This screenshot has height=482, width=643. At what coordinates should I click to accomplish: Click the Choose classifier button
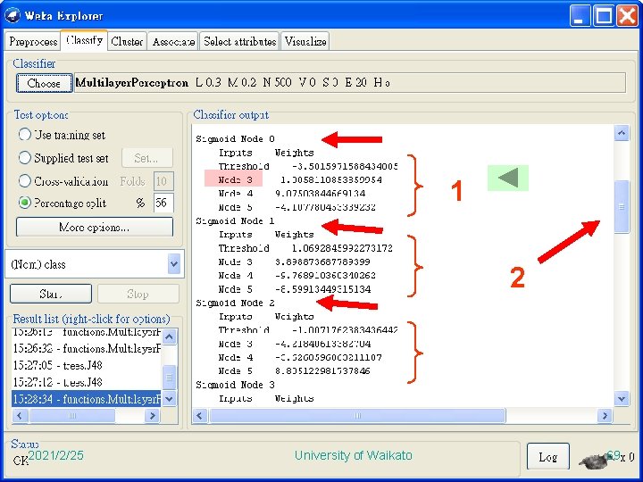(45, 83)
